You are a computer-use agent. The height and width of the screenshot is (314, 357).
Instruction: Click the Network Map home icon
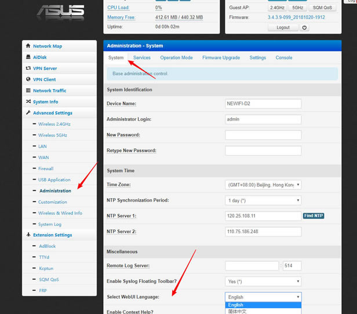[x=28, y=46]
